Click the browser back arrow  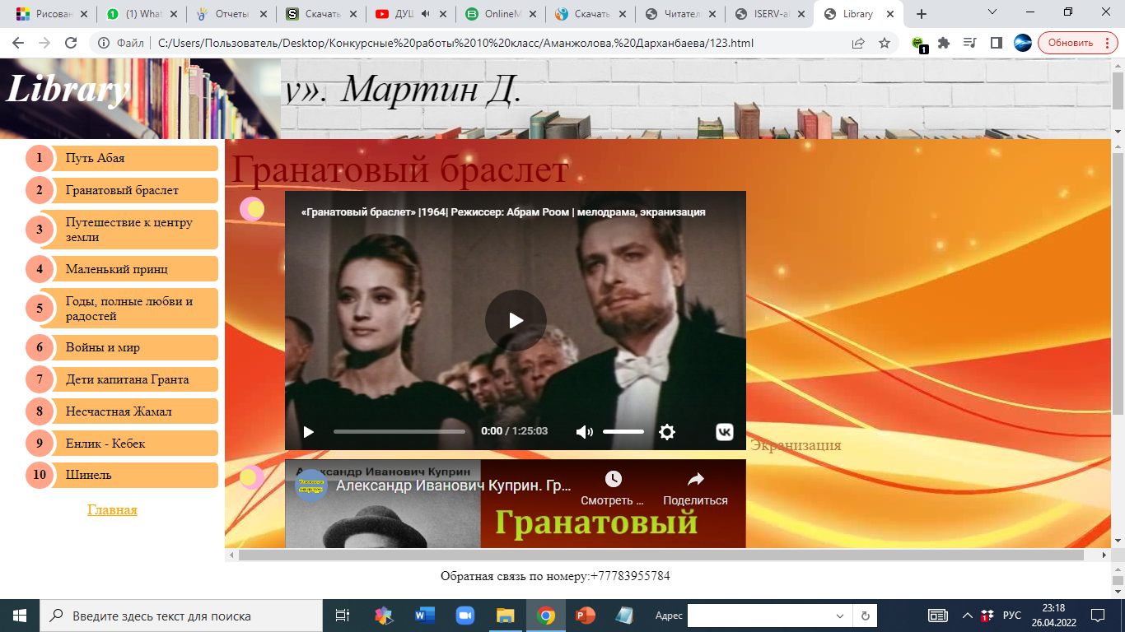pyautogui.click(x=18, y=43)
